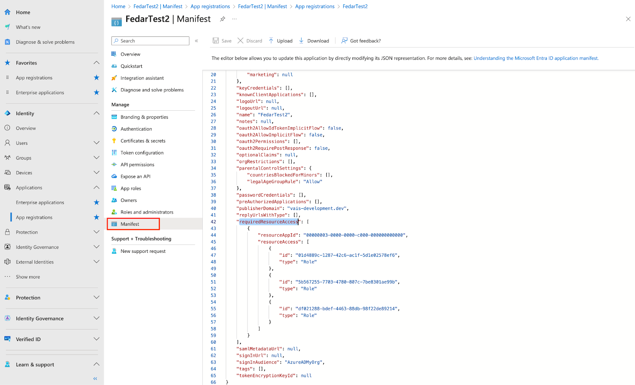
Task: Collapse the manage sidebar with double chevron
Action: tap(196, 40)
